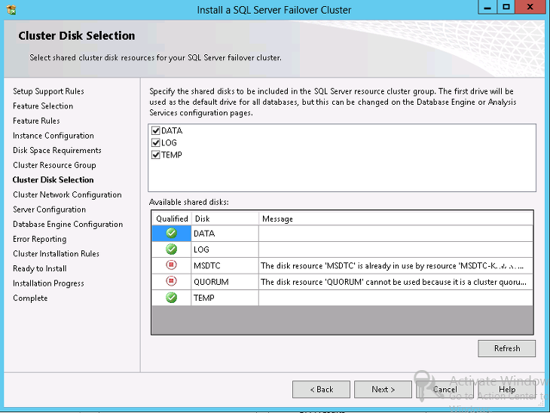This screenshot has height=413, width=550.
Task: Click green qualified icon for LOG disk
Action: pos(172,249)
